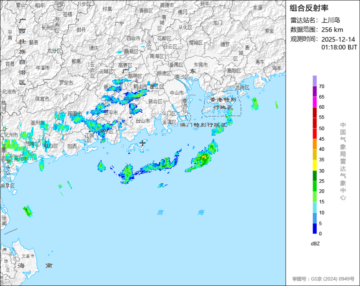Click the 清新区 label

(x=146, y=11)
